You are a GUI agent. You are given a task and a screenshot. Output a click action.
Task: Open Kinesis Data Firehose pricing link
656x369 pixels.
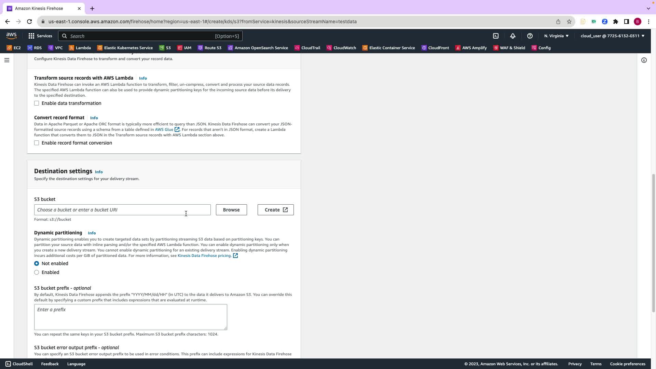click(x=204, y=256)
